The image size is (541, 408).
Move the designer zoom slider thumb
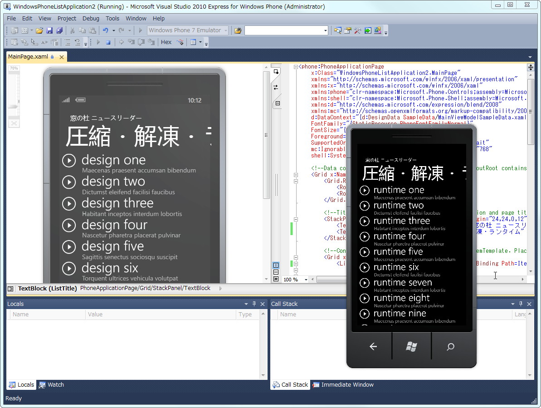(x=13, y=106)
